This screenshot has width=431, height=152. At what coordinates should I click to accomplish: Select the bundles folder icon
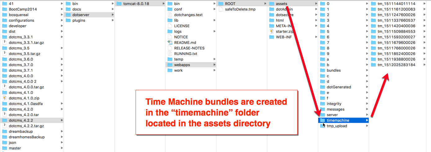[x=322, y=70]
